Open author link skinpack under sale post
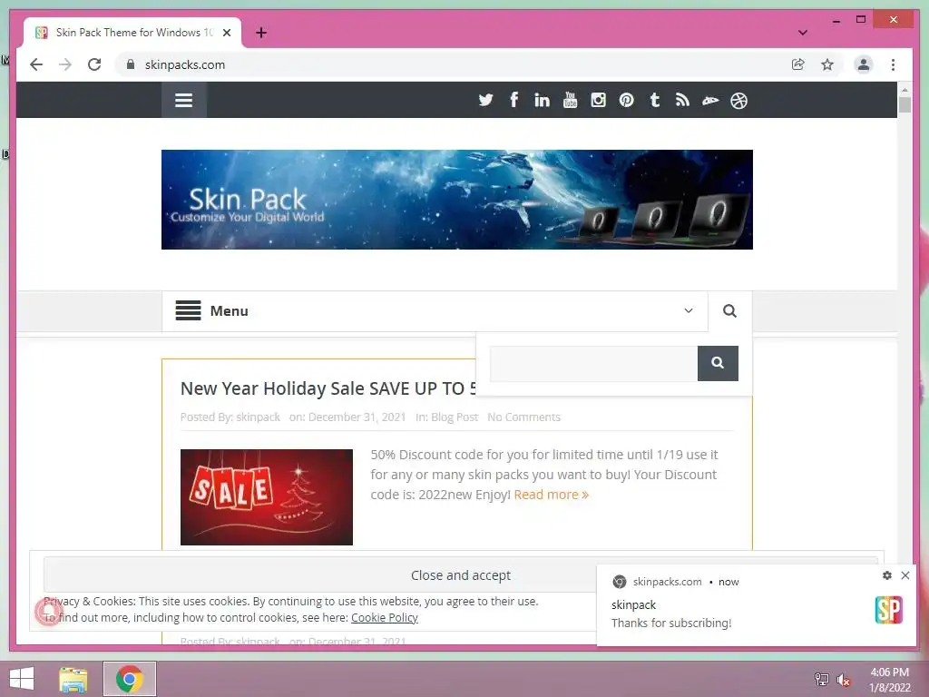Image resolution: width=929 pixels, height=697 pixels. point(258,417)
